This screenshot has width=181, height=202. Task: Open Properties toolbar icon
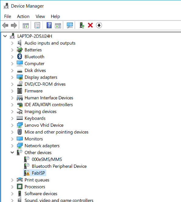click(x=37, y=25)
